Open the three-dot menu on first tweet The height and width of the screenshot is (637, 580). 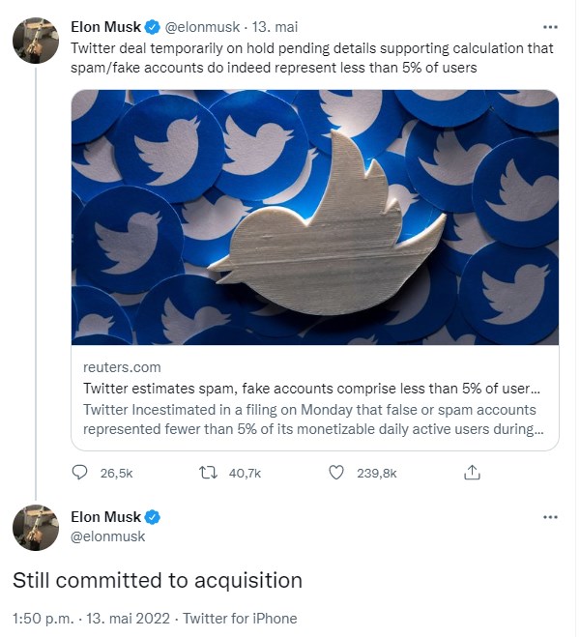tap(550, 25)
